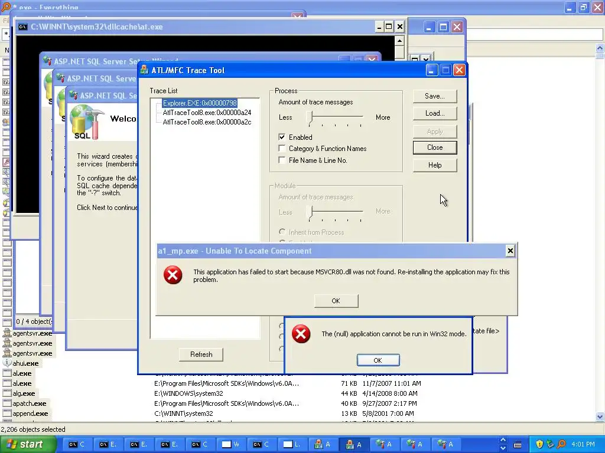Image resolution: width=605 pixels, height=453 pixels.
Task: Click the 40 KB size cell
Action: pyautogui.click(x=349, y=403)
